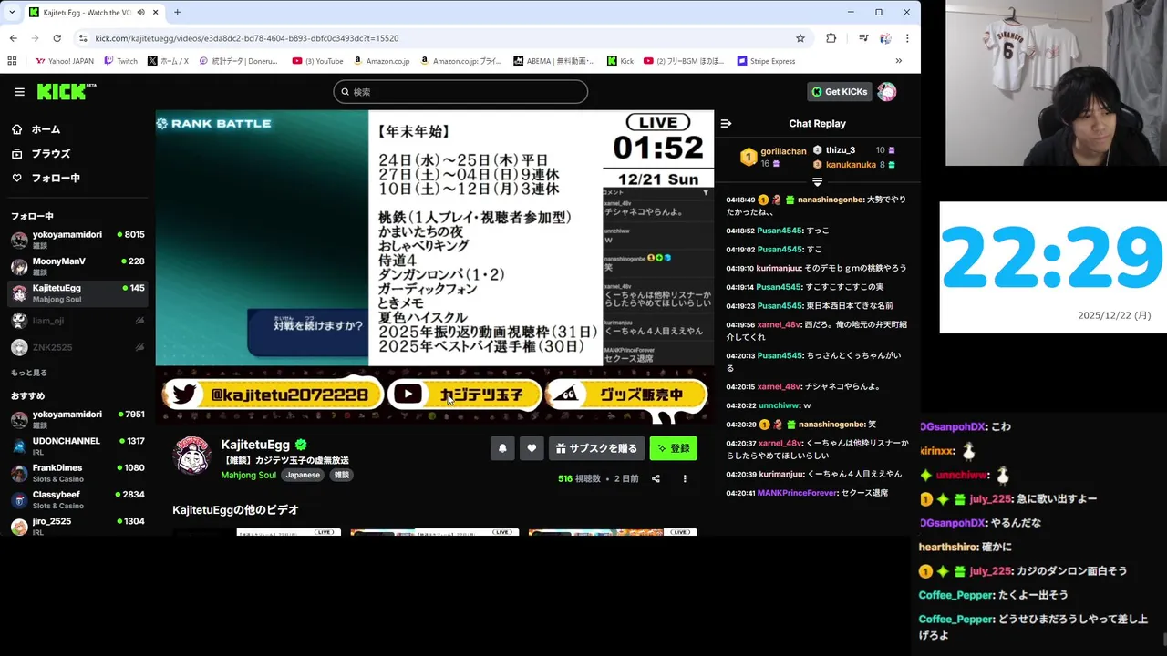This screenshot has height=656, width=1167.
Task: Click the site information icon in the address bar
Action: click(83, 38)
